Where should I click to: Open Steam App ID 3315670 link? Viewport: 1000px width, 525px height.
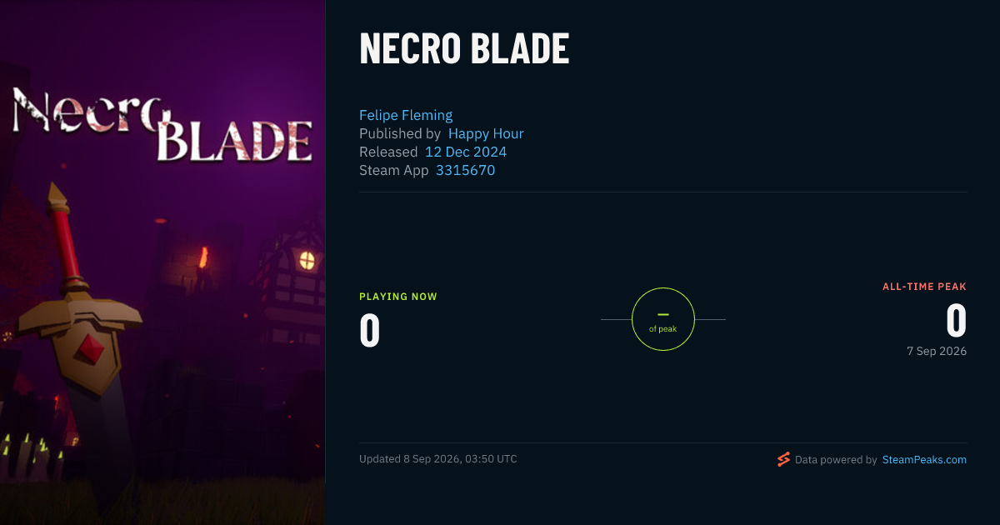pos(465,170)
